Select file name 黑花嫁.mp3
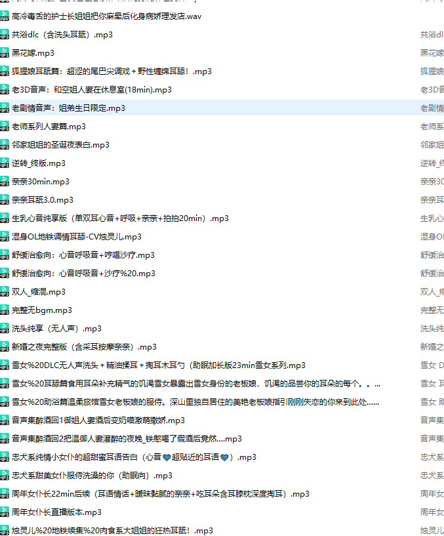444x536 pixels. point(33,53)
